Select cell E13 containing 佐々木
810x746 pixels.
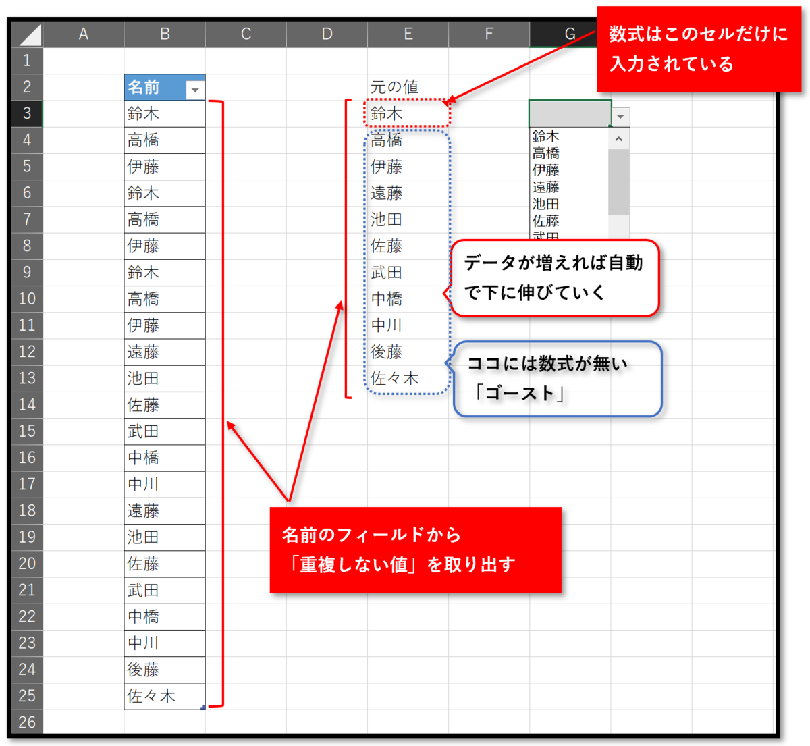pyautogui.click(x=408, y=378)
